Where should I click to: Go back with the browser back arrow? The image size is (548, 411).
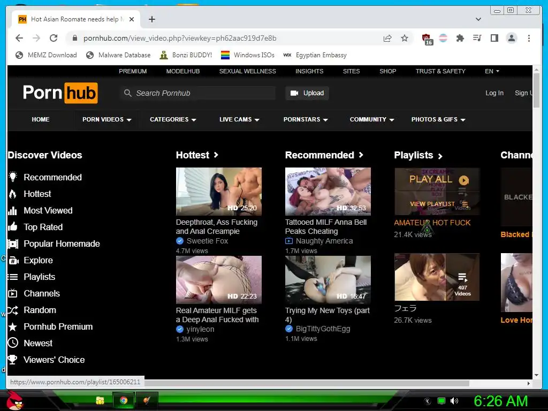19,38
